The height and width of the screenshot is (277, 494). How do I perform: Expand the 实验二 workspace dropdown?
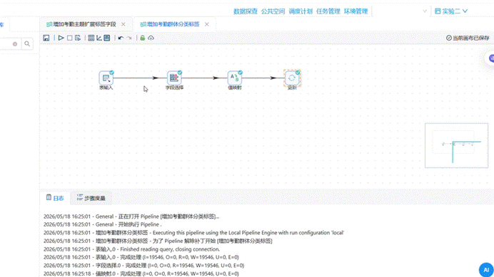(451, 11)
